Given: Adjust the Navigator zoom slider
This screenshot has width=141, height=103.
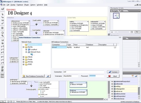Looking at the screenshot, I should pos(117,32).
